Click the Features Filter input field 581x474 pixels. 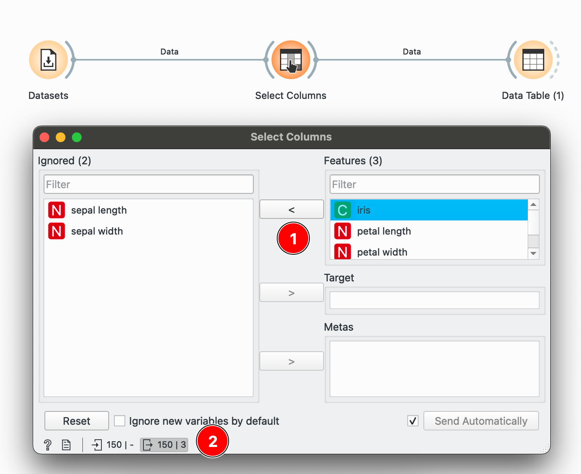point(434,185)
